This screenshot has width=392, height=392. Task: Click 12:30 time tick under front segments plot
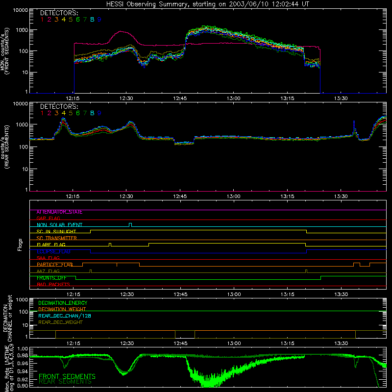coord(126,98)
